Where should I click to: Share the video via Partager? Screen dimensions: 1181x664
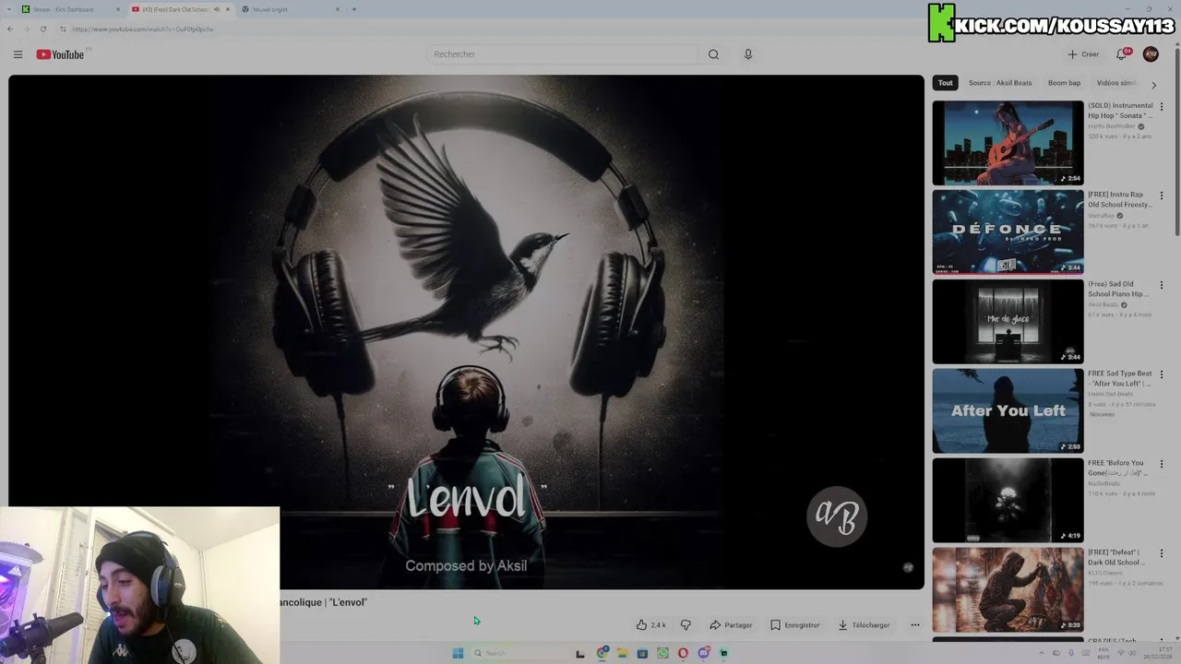(731, 624)
